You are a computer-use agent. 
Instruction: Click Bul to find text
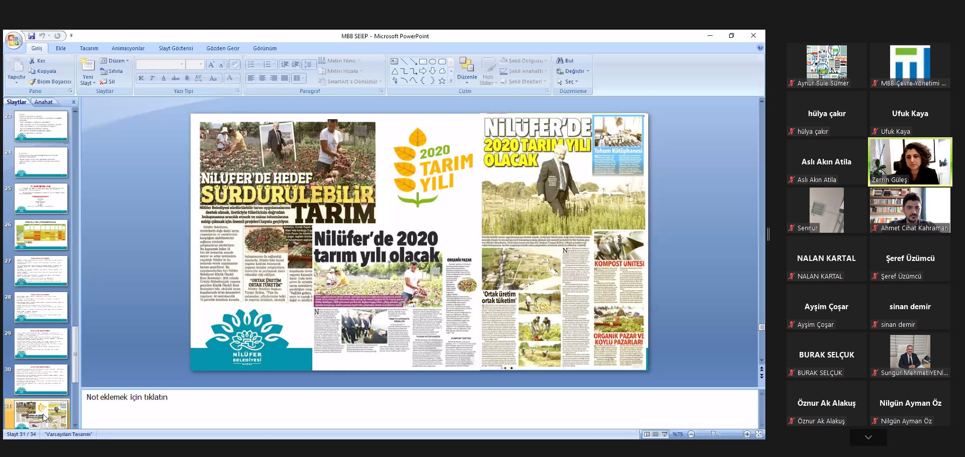click(565, 61)
